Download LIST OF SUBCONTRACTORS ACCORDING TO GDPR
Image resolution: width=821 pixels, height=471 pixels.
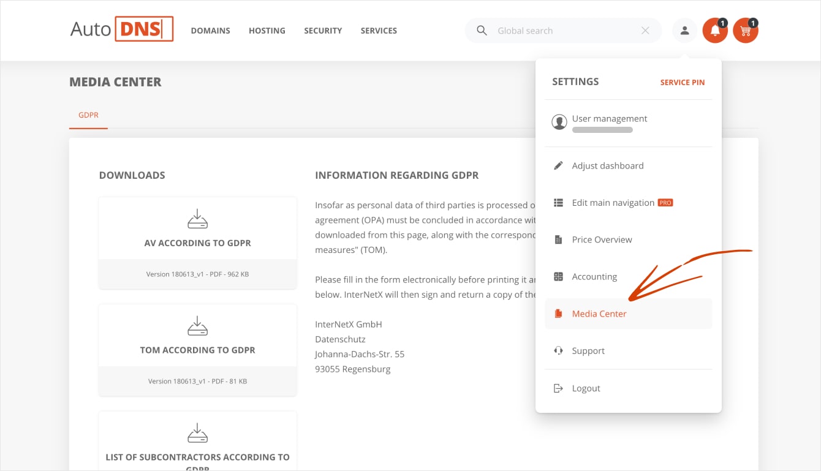tap(197, 441)
